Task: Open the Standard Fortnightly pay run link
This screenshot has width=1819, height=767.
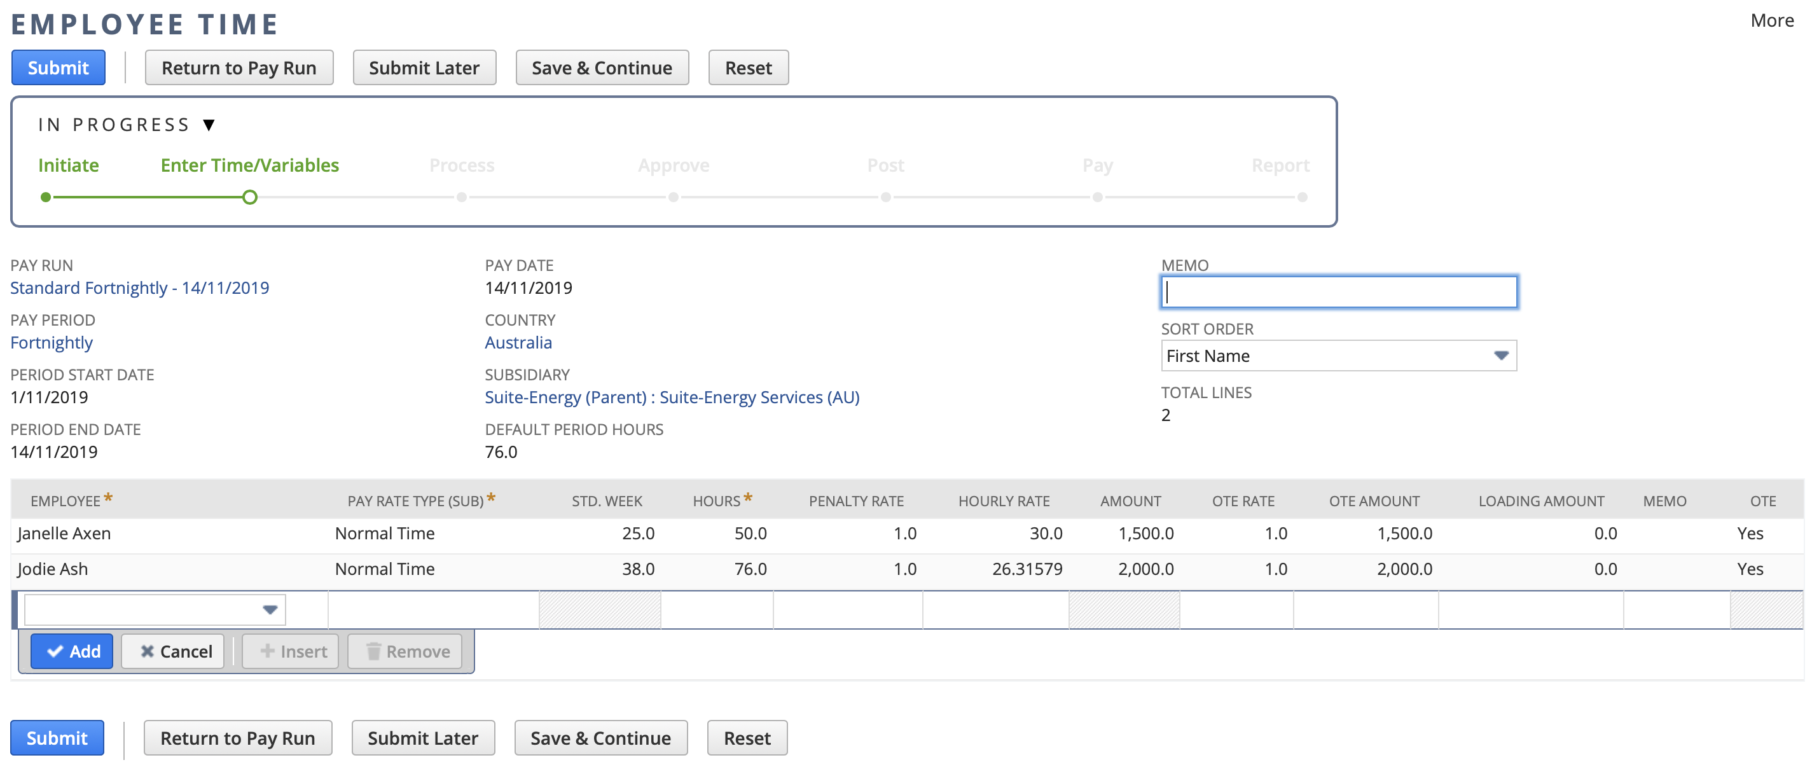Action: pos(139,287)
